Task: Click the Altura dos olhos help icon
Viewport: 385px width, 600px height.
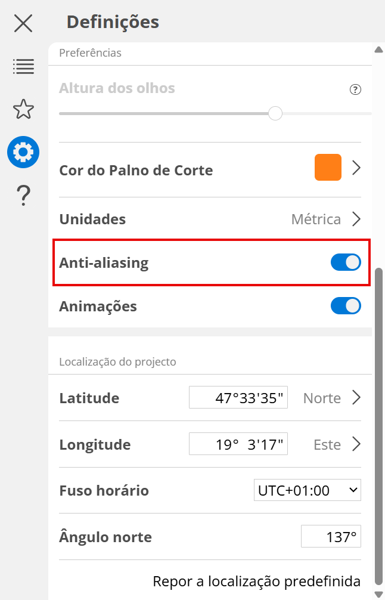Action: (355, 90)
